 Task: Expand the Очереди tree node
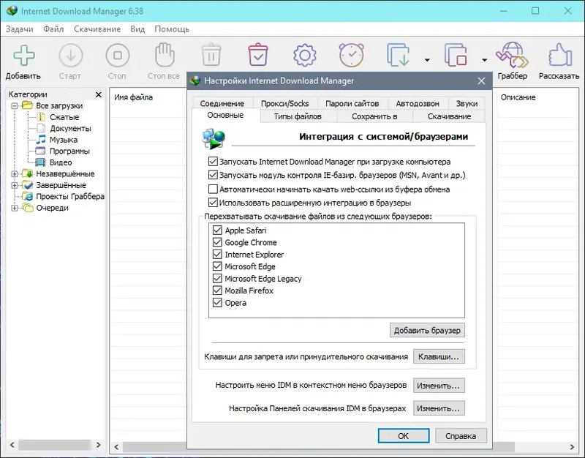click(16, 207)
